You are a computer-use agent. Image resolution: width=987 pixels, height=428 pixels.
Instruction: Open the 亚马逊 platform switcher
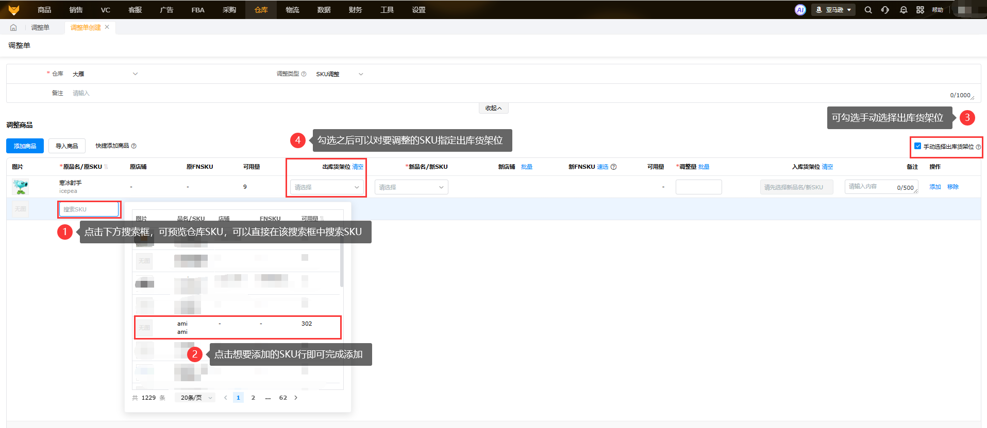(x=833, y=10)
